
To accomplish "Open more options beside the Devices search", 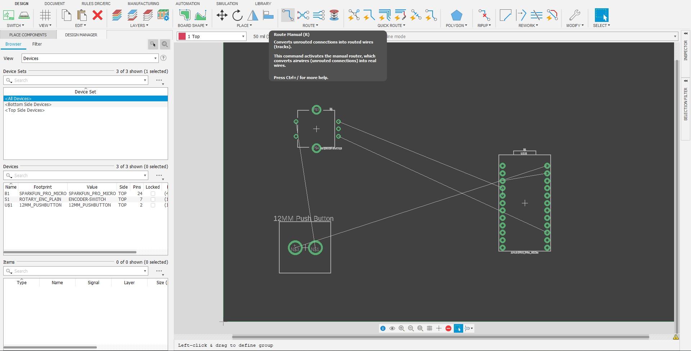I will click(x=158, y=175).
